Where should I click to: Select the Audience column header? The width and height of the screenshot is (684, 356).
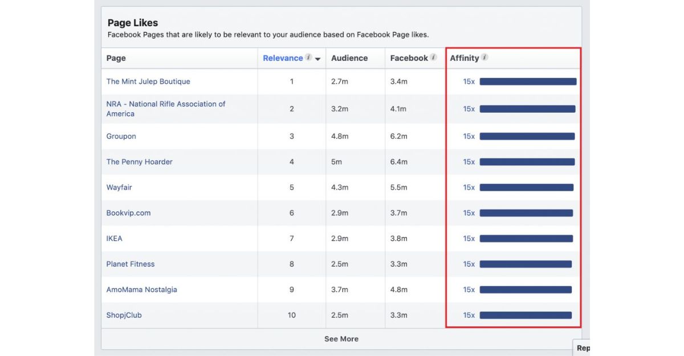349,58
